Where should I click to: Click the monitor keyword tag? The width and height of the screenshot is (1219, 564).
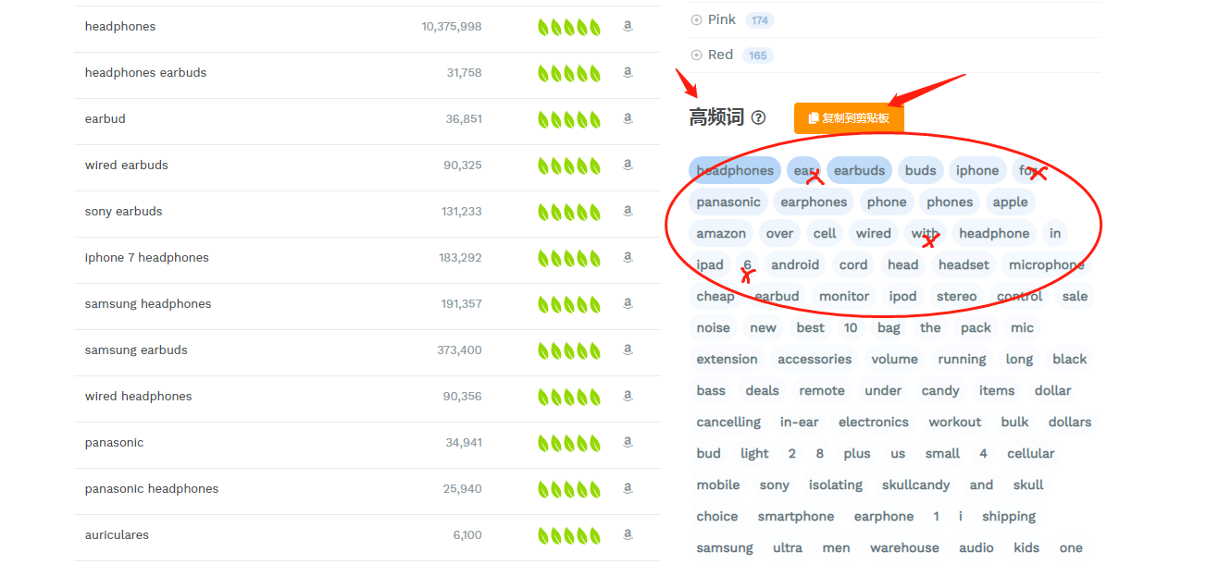[844, 296]
